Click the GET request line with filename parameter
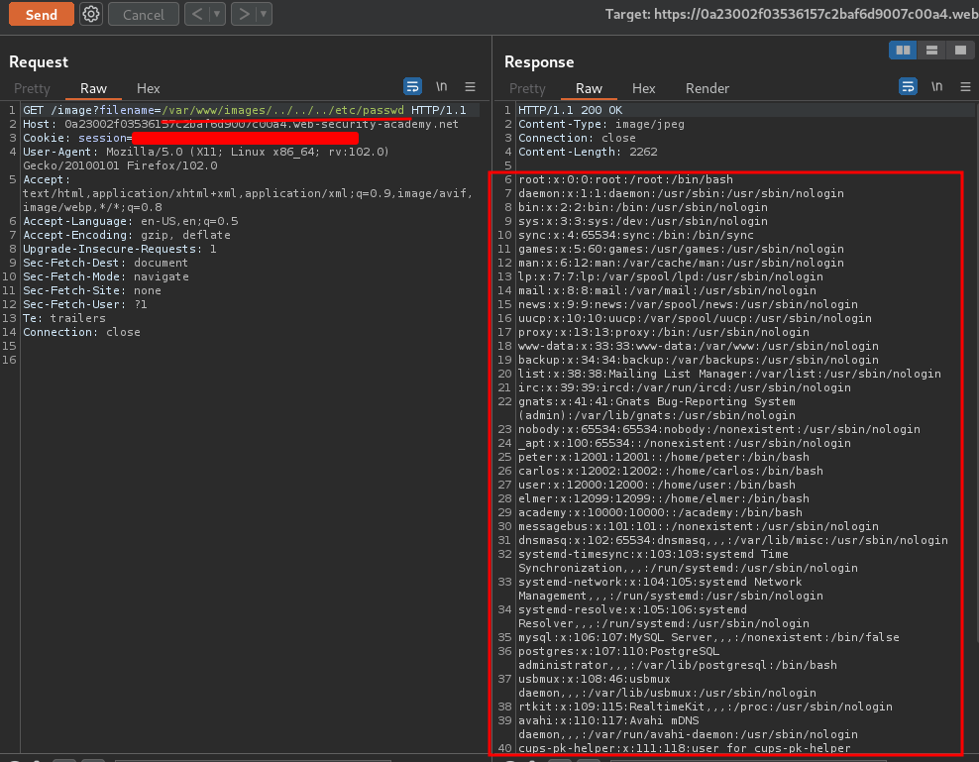This screenshot has width=979, height=762. [245, 110]
